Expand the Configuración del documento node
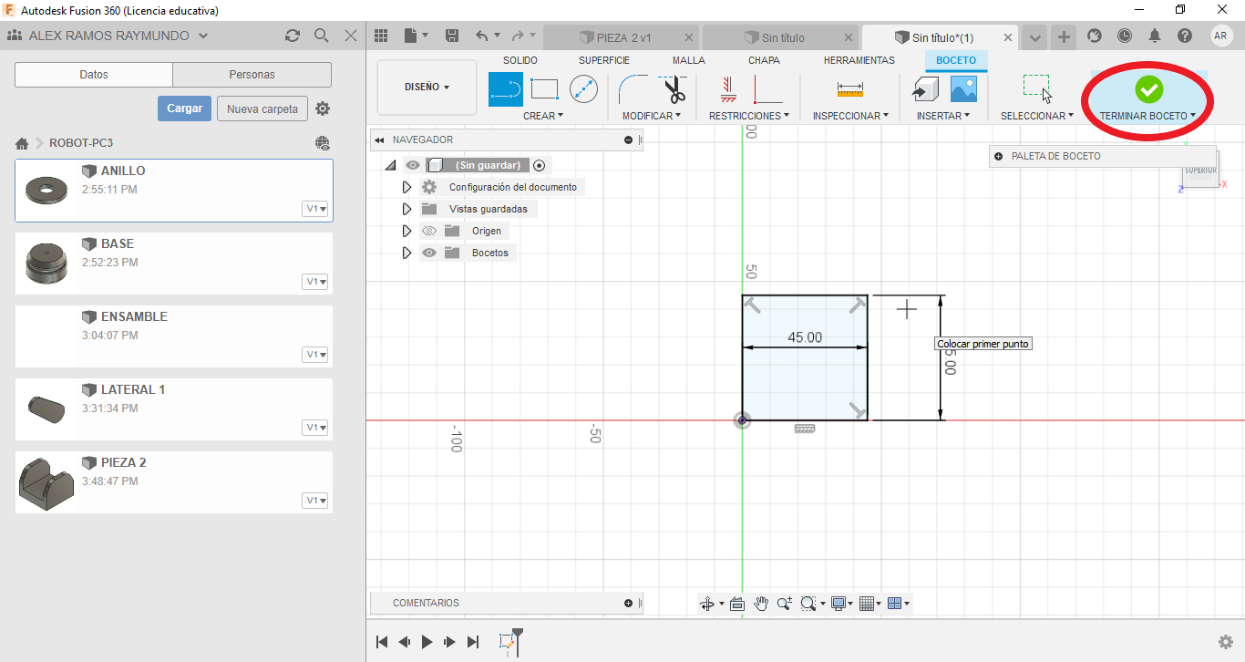 [407, 187]
